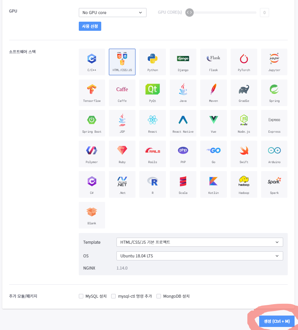
Task: Choose the React stack tile
Action: pos(153,123)
